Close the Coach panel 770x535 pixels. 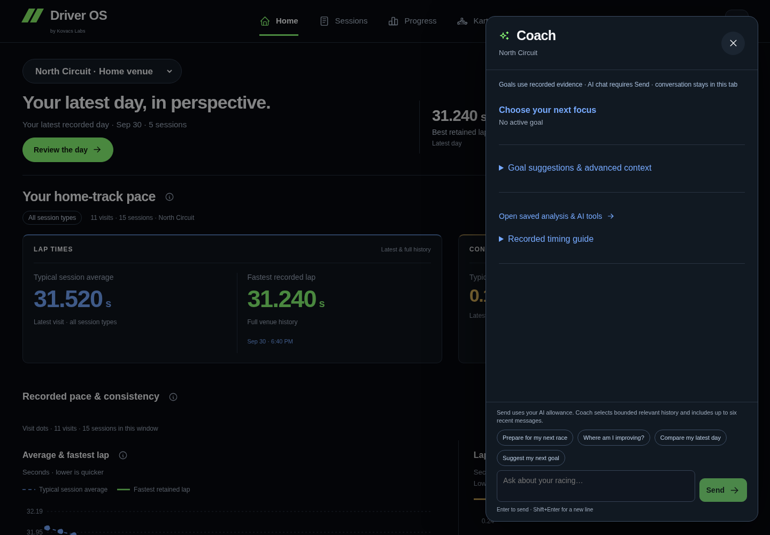tap(733, 43)
